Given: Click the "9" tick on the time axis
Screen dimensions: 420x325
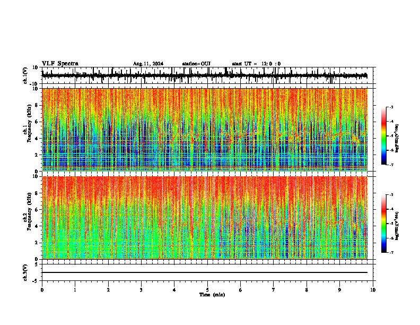Looking at the screenshot, I should click(339, 290).
